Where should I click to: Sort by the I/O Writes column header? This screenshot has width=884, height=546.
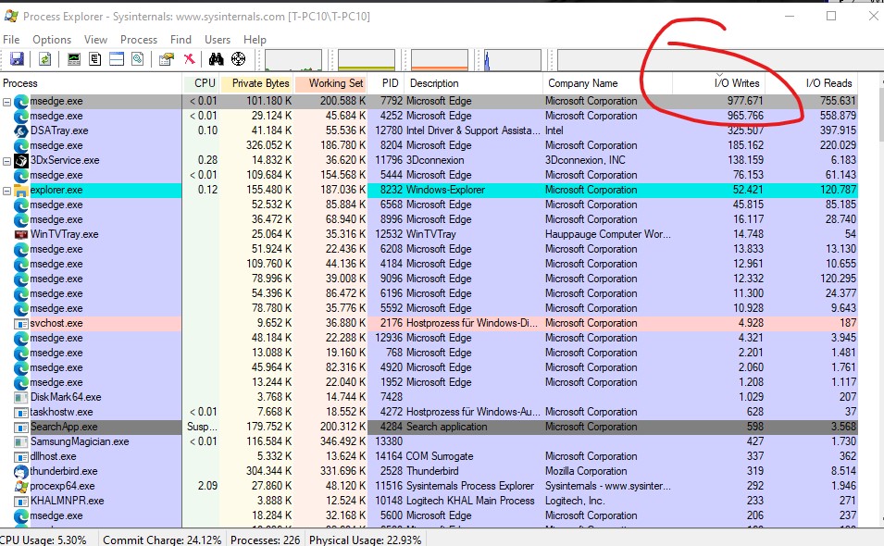coord(719,83)
